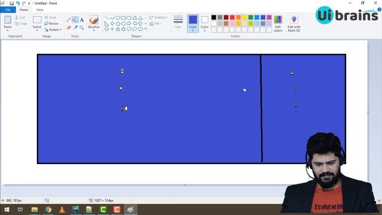Open the shape Outline dropdown
The width and height of the screenshot is (382, 215).
tap(159, 17)
